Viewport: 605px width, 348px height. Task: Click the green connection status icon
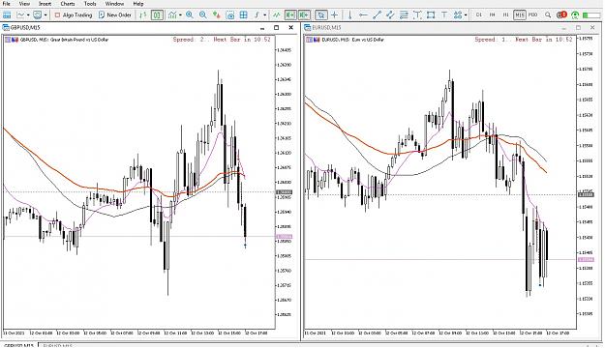(x=575, y=15)
